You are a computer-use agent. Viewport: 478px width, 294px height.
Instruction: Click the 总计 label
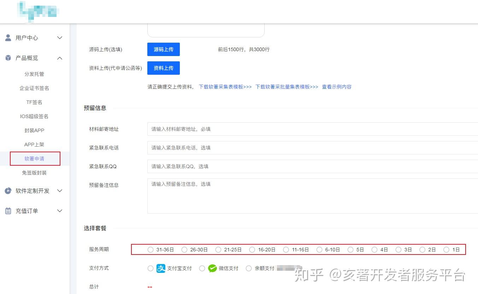pyautogui.click(x=94, y=287)
